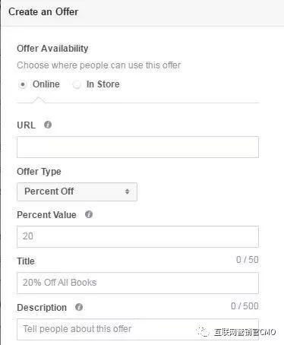Open the Offer Type dropdown
This screenshot has height=345, width=284.
(x=77, y=191)
